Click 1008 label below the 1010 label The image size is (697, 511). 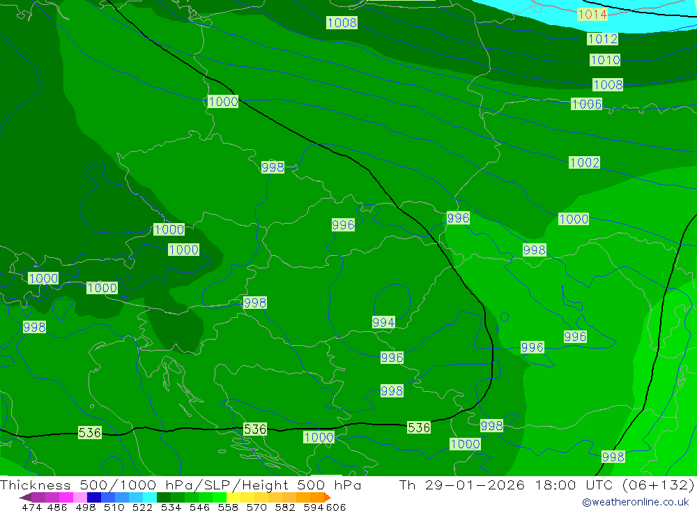(x=608, y=84)
